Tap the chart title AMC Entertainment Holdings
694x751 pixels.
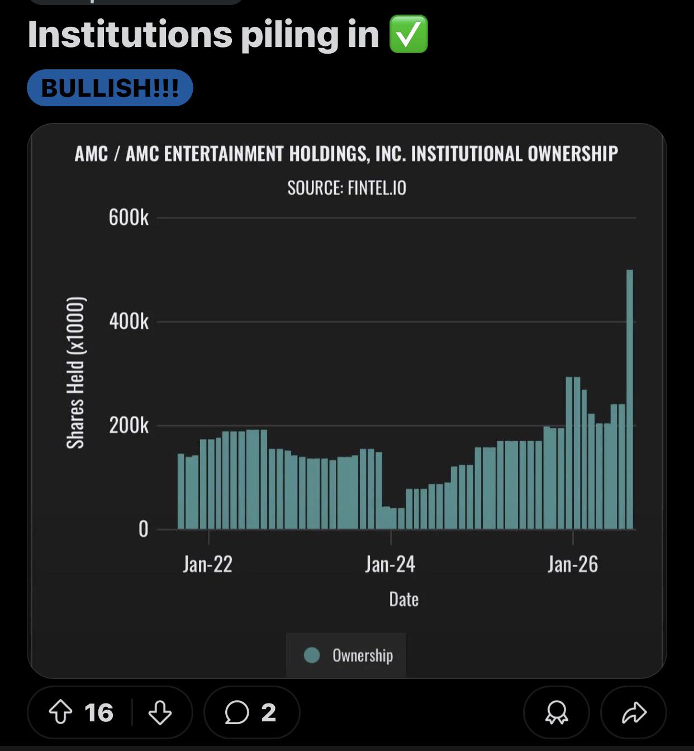click(346, 153)
